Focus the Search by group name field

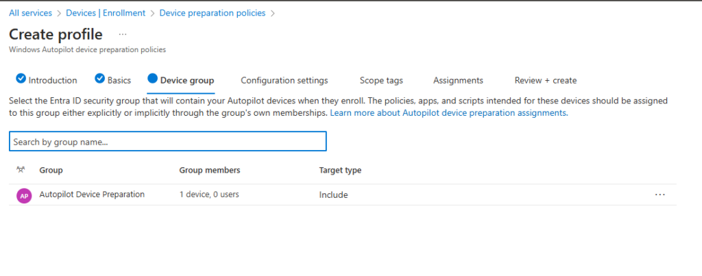point(167,142)
